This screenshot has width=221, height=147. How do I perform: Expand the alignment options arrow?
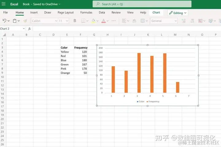128,21
